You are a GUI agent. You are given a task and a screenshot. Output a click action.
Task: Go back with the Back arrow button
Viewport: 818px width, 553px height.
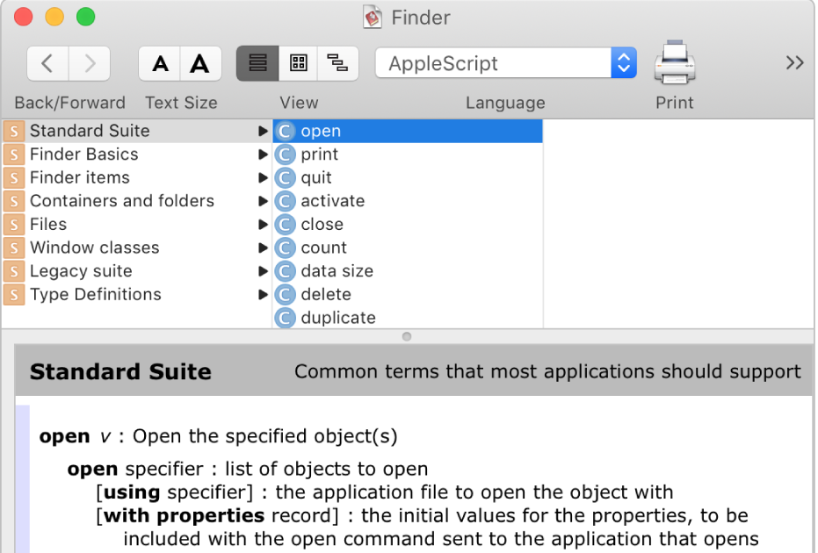pyautogui.click(x=47, y=63)
